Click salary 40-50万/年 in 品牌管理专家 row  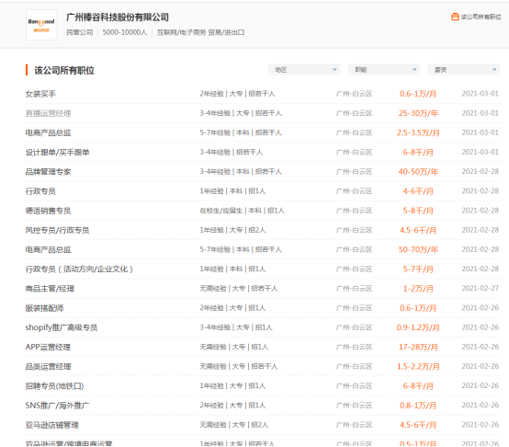click(418, 172)
